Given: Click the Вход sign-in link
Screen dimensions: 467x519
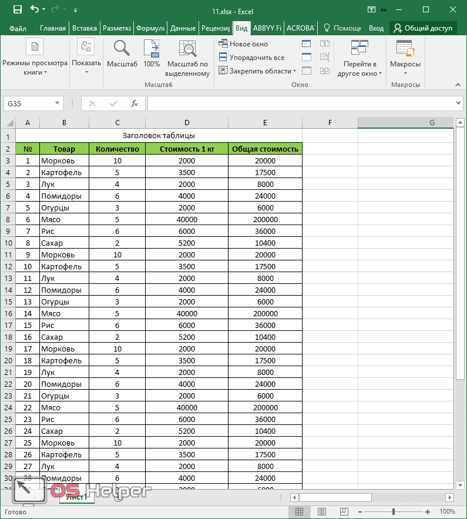Looking at the screenshot, I should 376,28.
